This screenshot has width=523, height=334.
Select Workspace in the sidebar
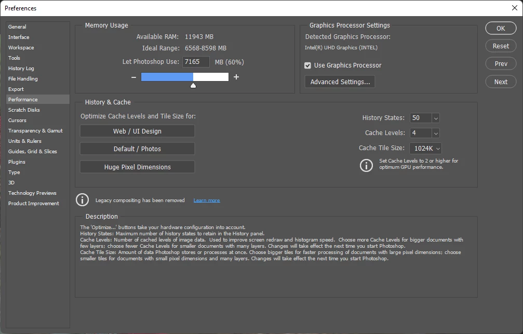coord(37,47)
